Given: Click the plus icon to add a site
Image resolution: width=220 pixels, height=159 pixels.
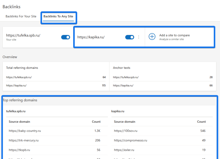Looking at the screenshot, I should tap(152, 37).
